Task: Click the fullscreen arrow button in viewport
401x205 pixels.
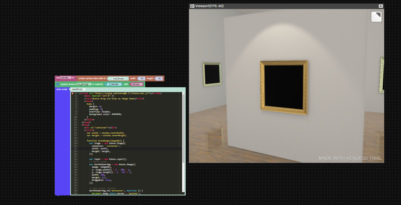Action: coord(376,17)
